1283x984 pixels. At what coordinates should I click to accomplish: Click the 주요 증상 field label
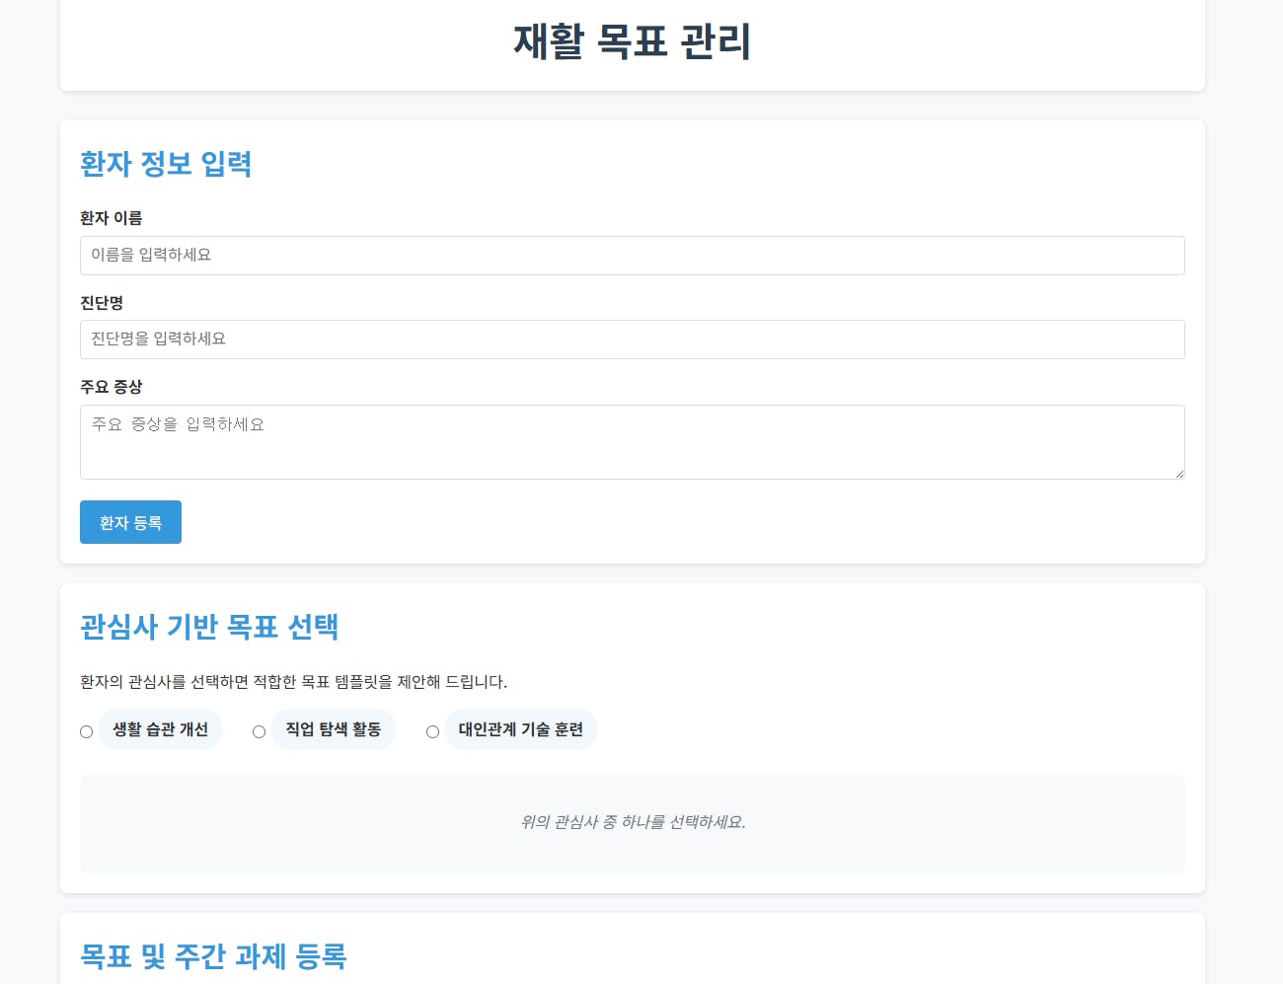[111, 387]
